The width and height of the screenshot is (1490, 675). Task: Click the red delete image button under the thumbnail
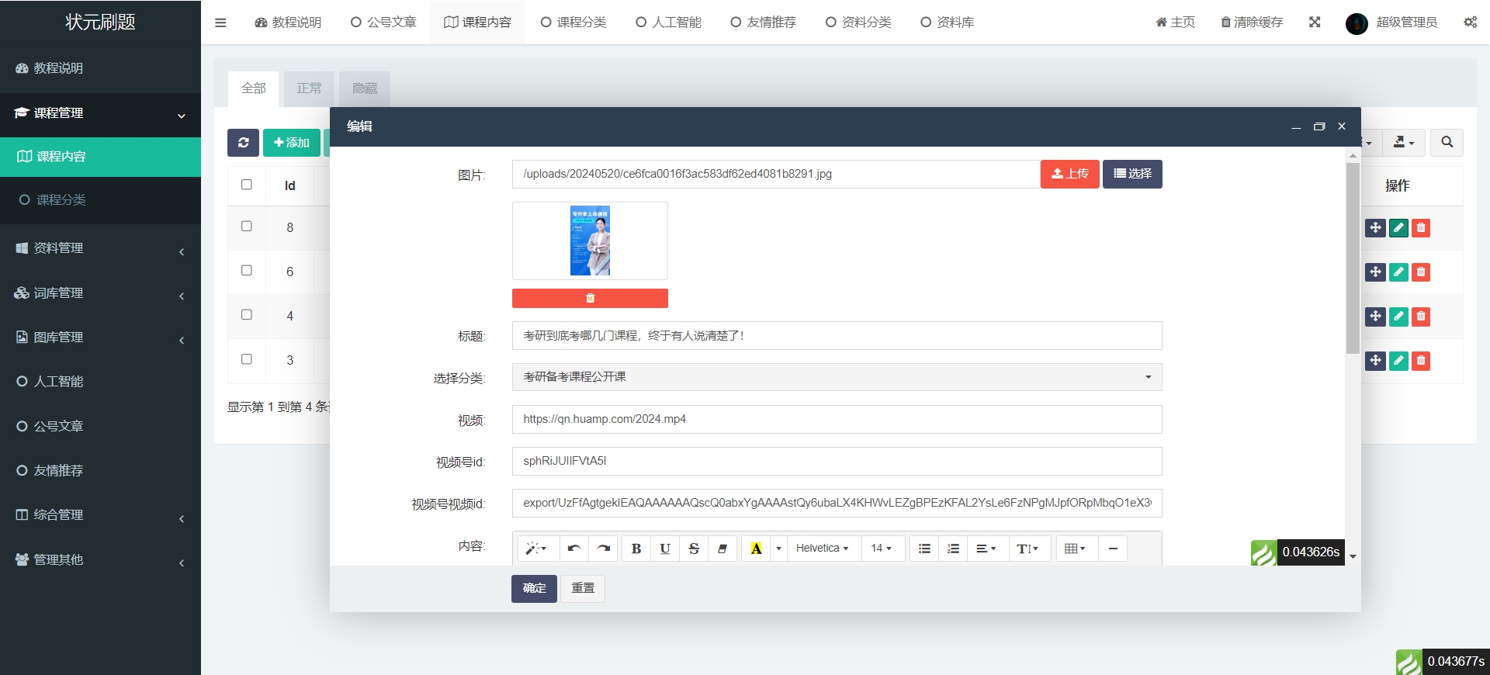[x=590, y=298]
